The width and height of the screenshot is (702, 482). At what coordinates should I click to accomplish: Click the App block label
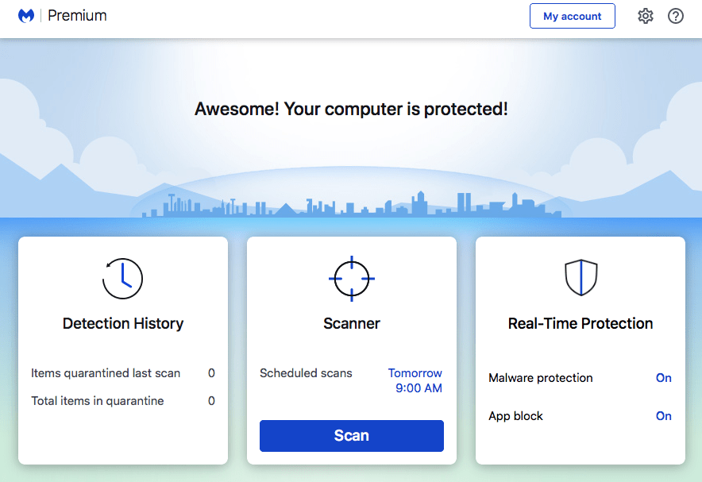point(516,416)
